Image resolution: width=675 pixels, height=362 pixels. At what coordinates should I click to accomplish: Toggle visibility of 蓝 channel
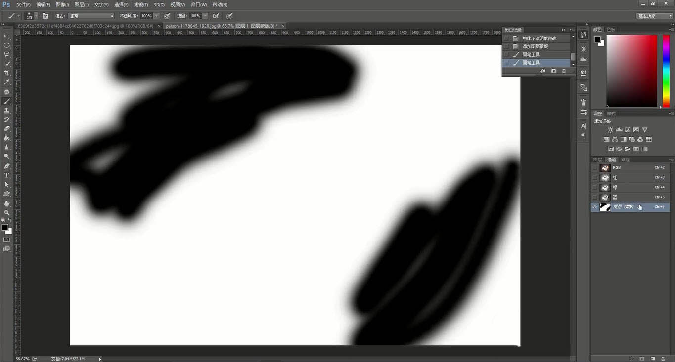pos(595,198)
